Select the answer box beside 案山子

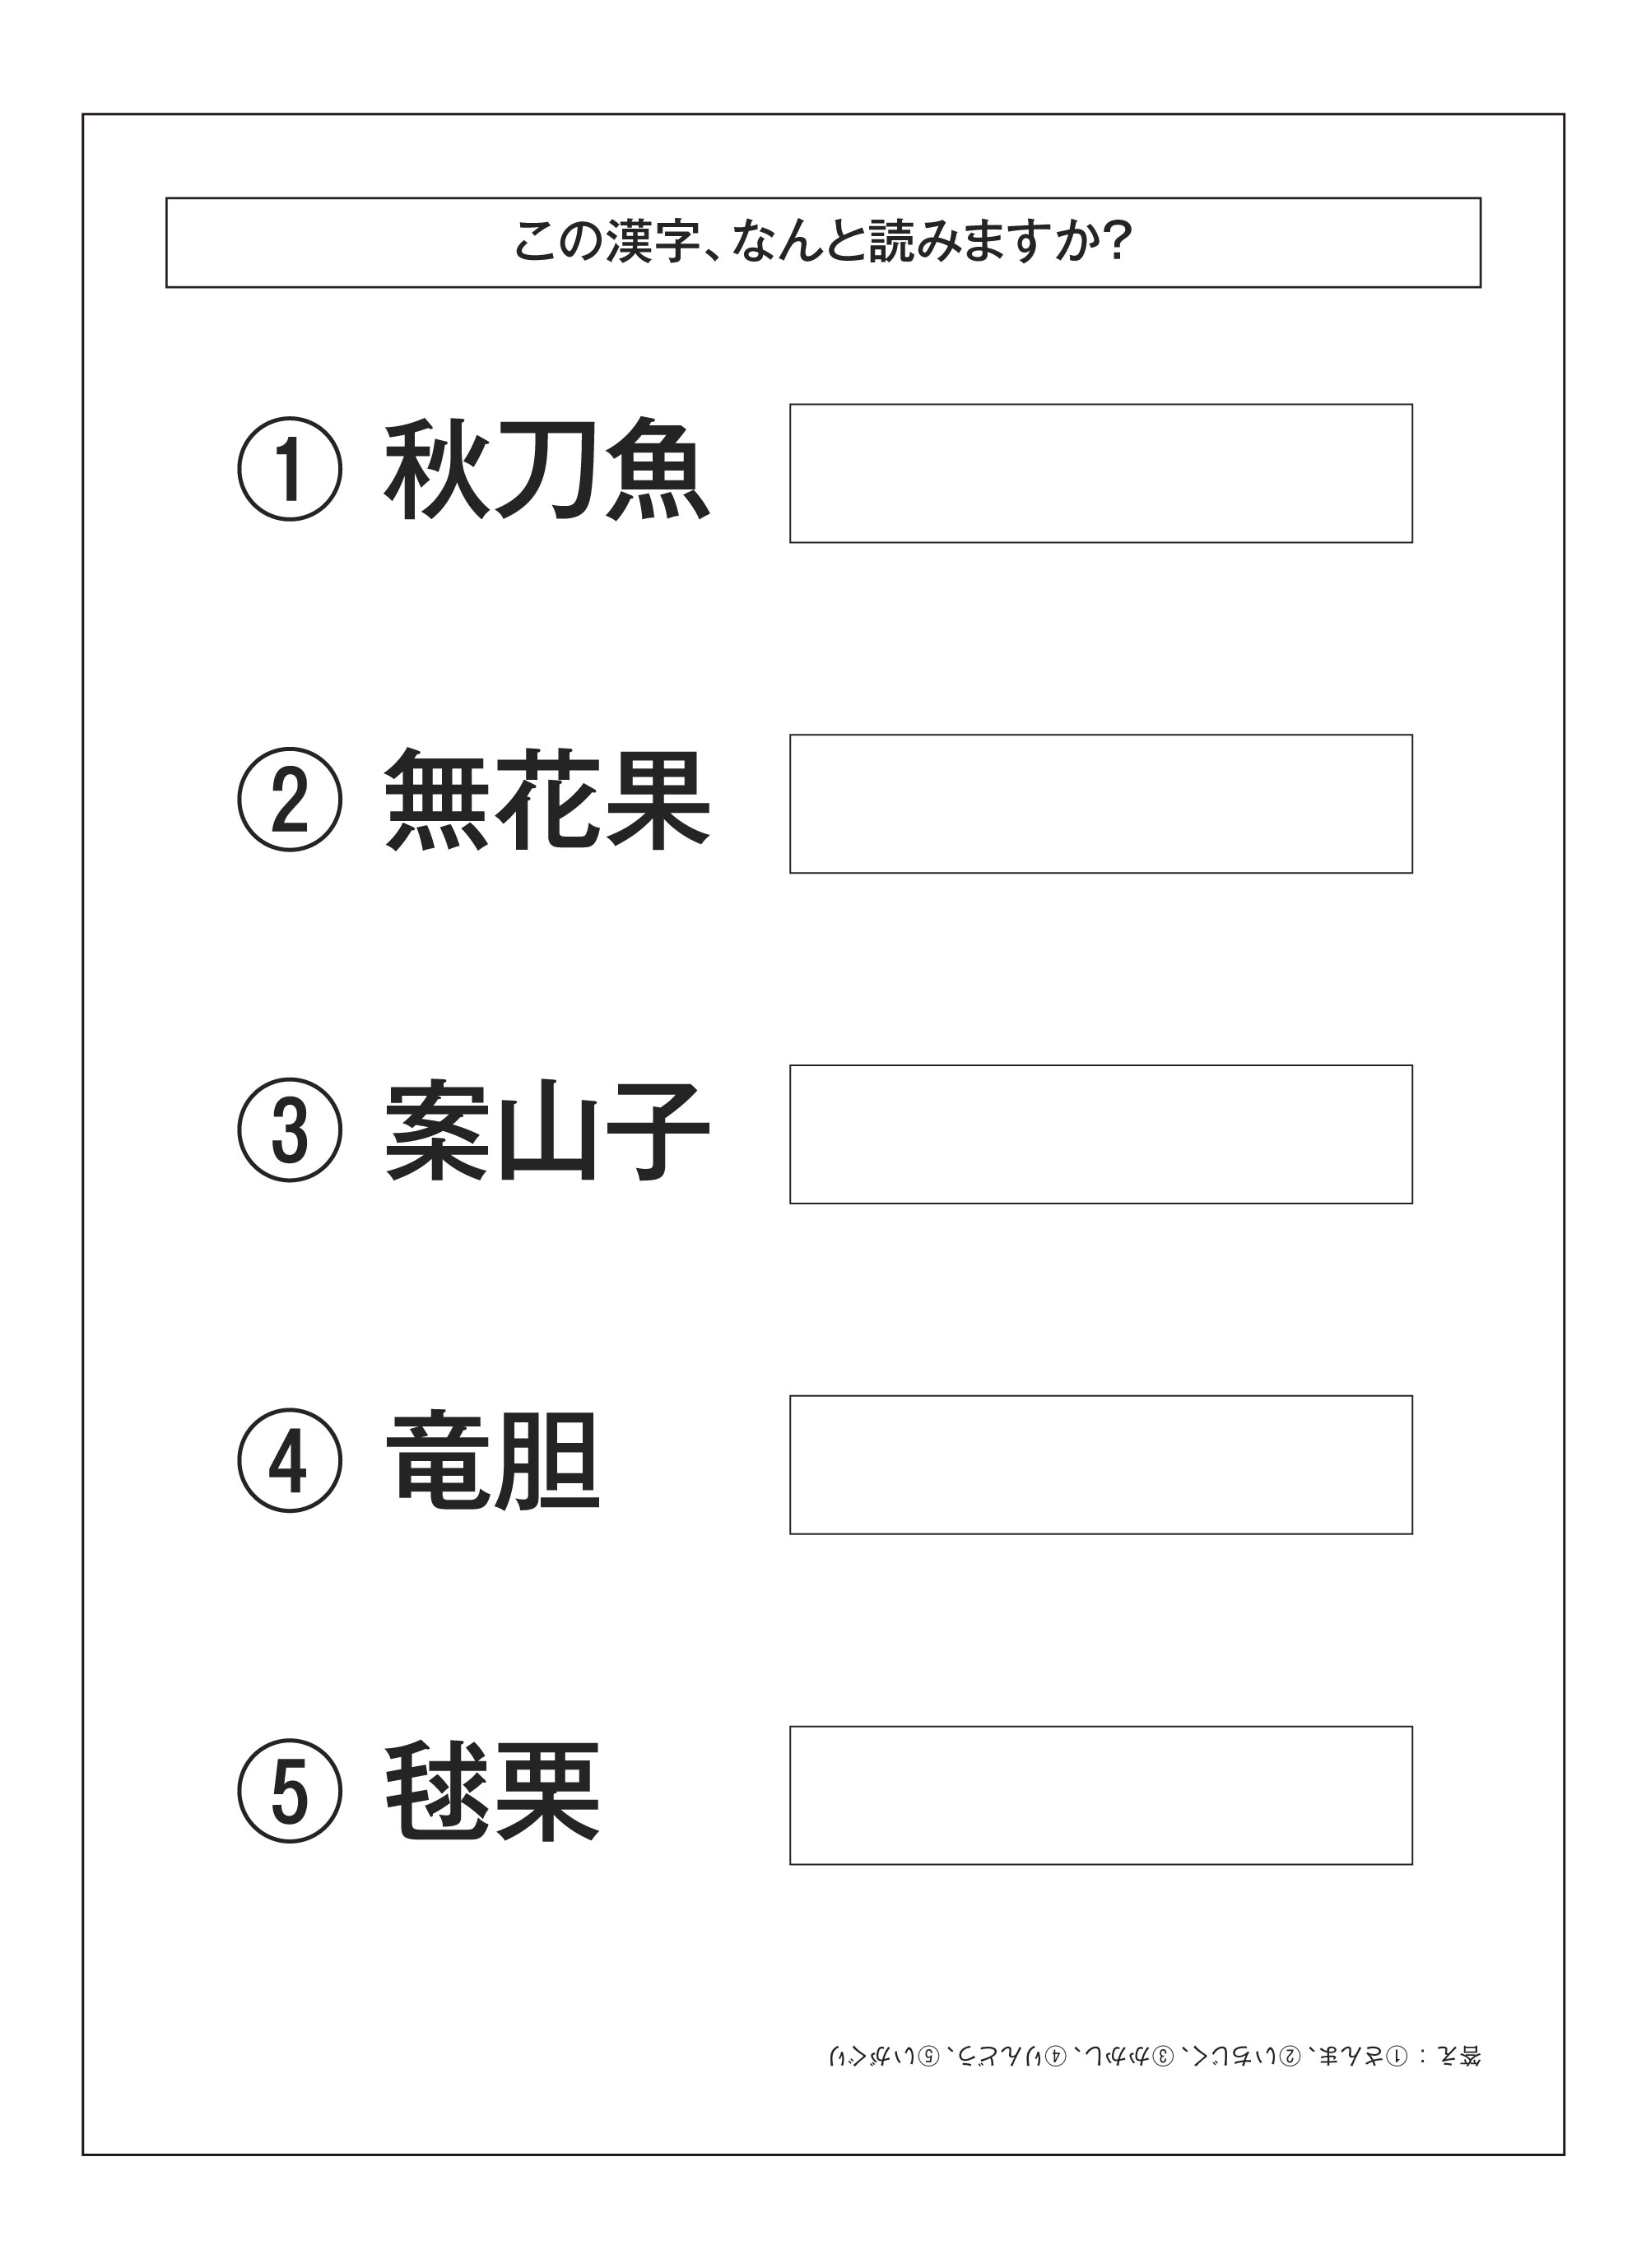pyautogui.click(x=1100, y=1135)
